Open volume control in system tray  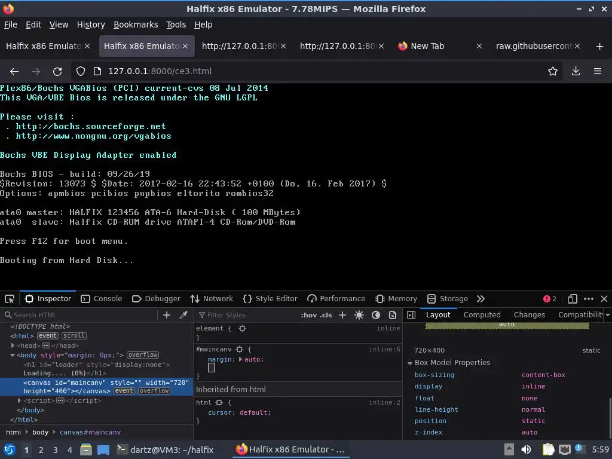[526, 449]
